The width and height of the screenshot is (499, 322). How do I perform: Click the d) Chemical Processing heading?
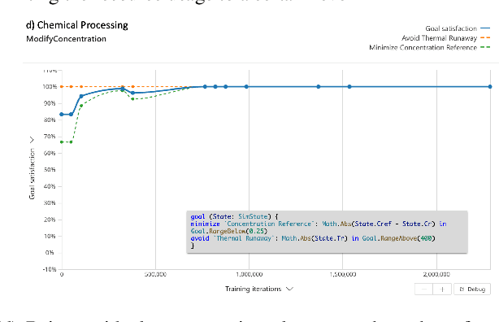(x=77, y=25)
